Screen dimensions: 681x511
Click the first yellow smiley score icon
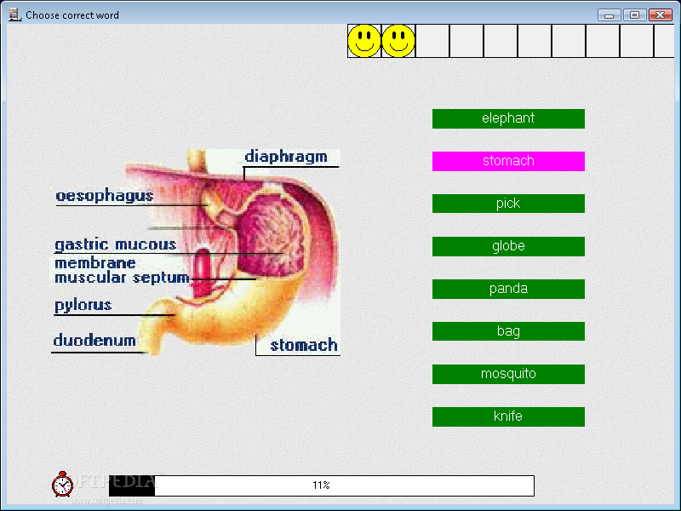point(364,41)
